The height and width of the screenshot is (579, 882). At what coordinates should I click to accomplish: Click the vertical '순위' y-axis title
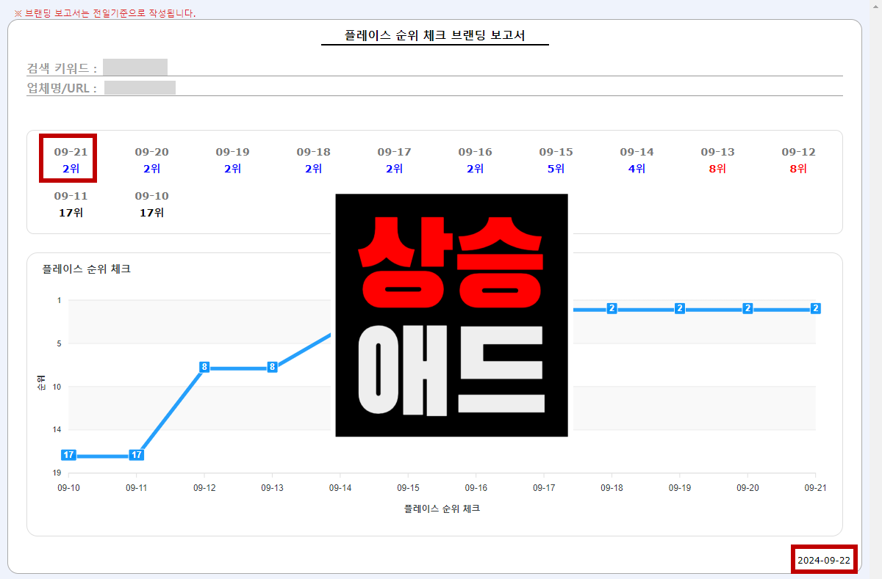tap(40, 382)
